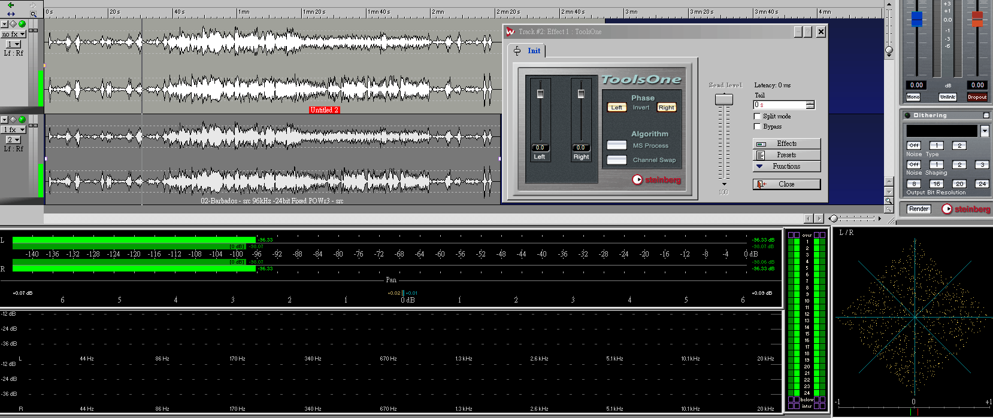Image resolution: width=993 pixels, height=418 pixels.
Task: Open the Functions menu button
Action: pos(786,166)
